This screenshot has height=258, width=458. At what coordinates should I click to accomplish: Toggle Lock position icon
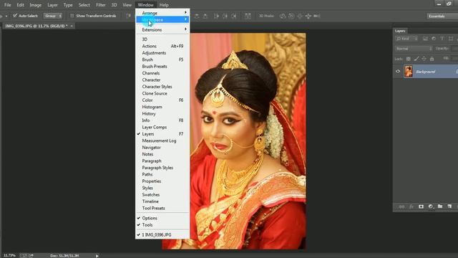pos(424,59)
